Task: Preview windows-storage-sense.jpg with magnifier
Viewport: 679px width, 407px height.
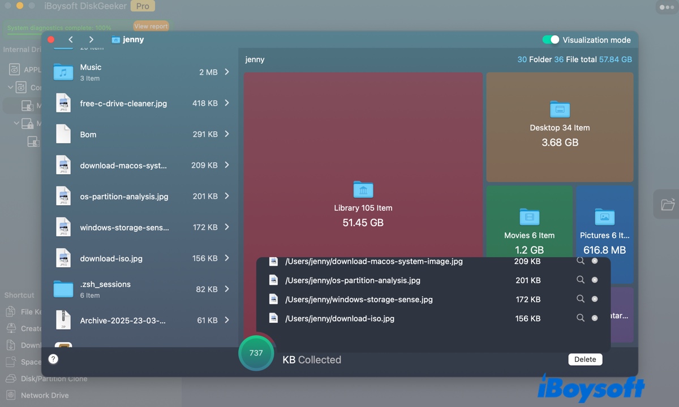Action: (581, 299)
